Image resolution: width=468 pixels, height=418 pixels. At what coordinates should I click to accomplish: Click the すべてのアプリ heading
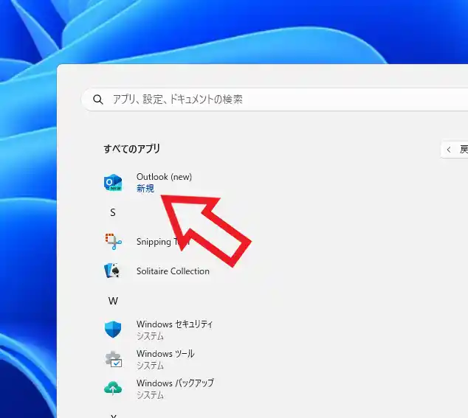[x=132, y=149]
